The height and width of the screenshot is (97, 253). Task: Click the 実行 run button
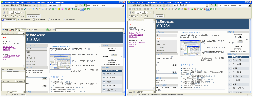coord(5,30)
